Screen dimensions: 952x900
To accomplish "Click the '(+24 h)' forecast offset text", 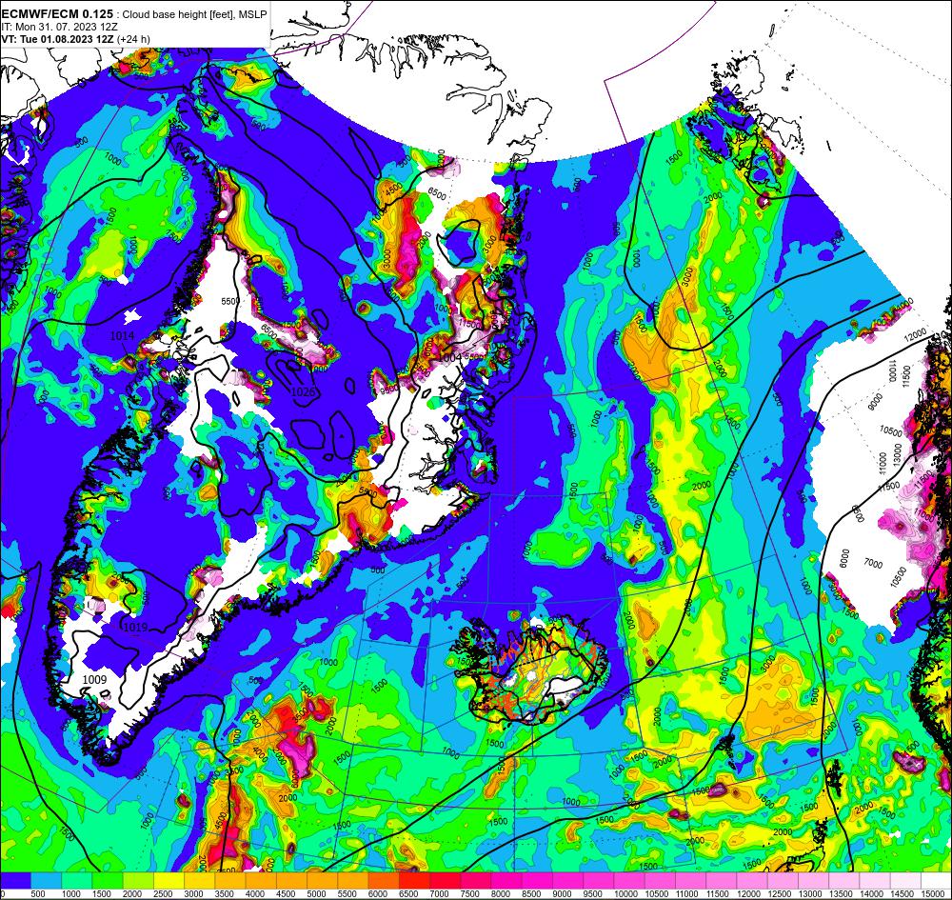I will (x=133, y=39).
